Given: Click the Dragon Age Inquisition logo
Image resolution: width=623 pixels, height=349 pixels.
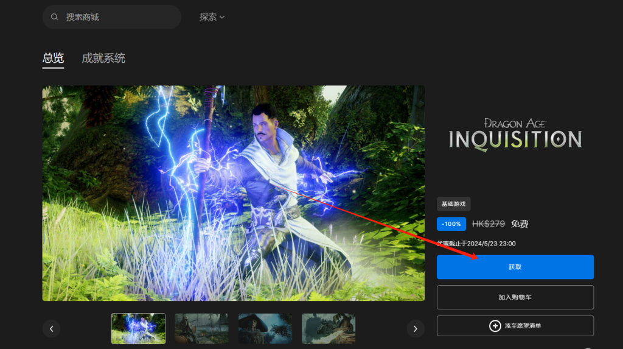Looking at the screenshot, I should [x=515, y=135].
